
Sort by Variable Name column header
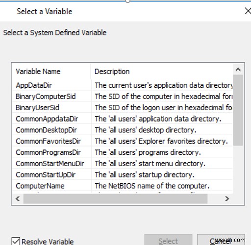[x=51, y=72]
